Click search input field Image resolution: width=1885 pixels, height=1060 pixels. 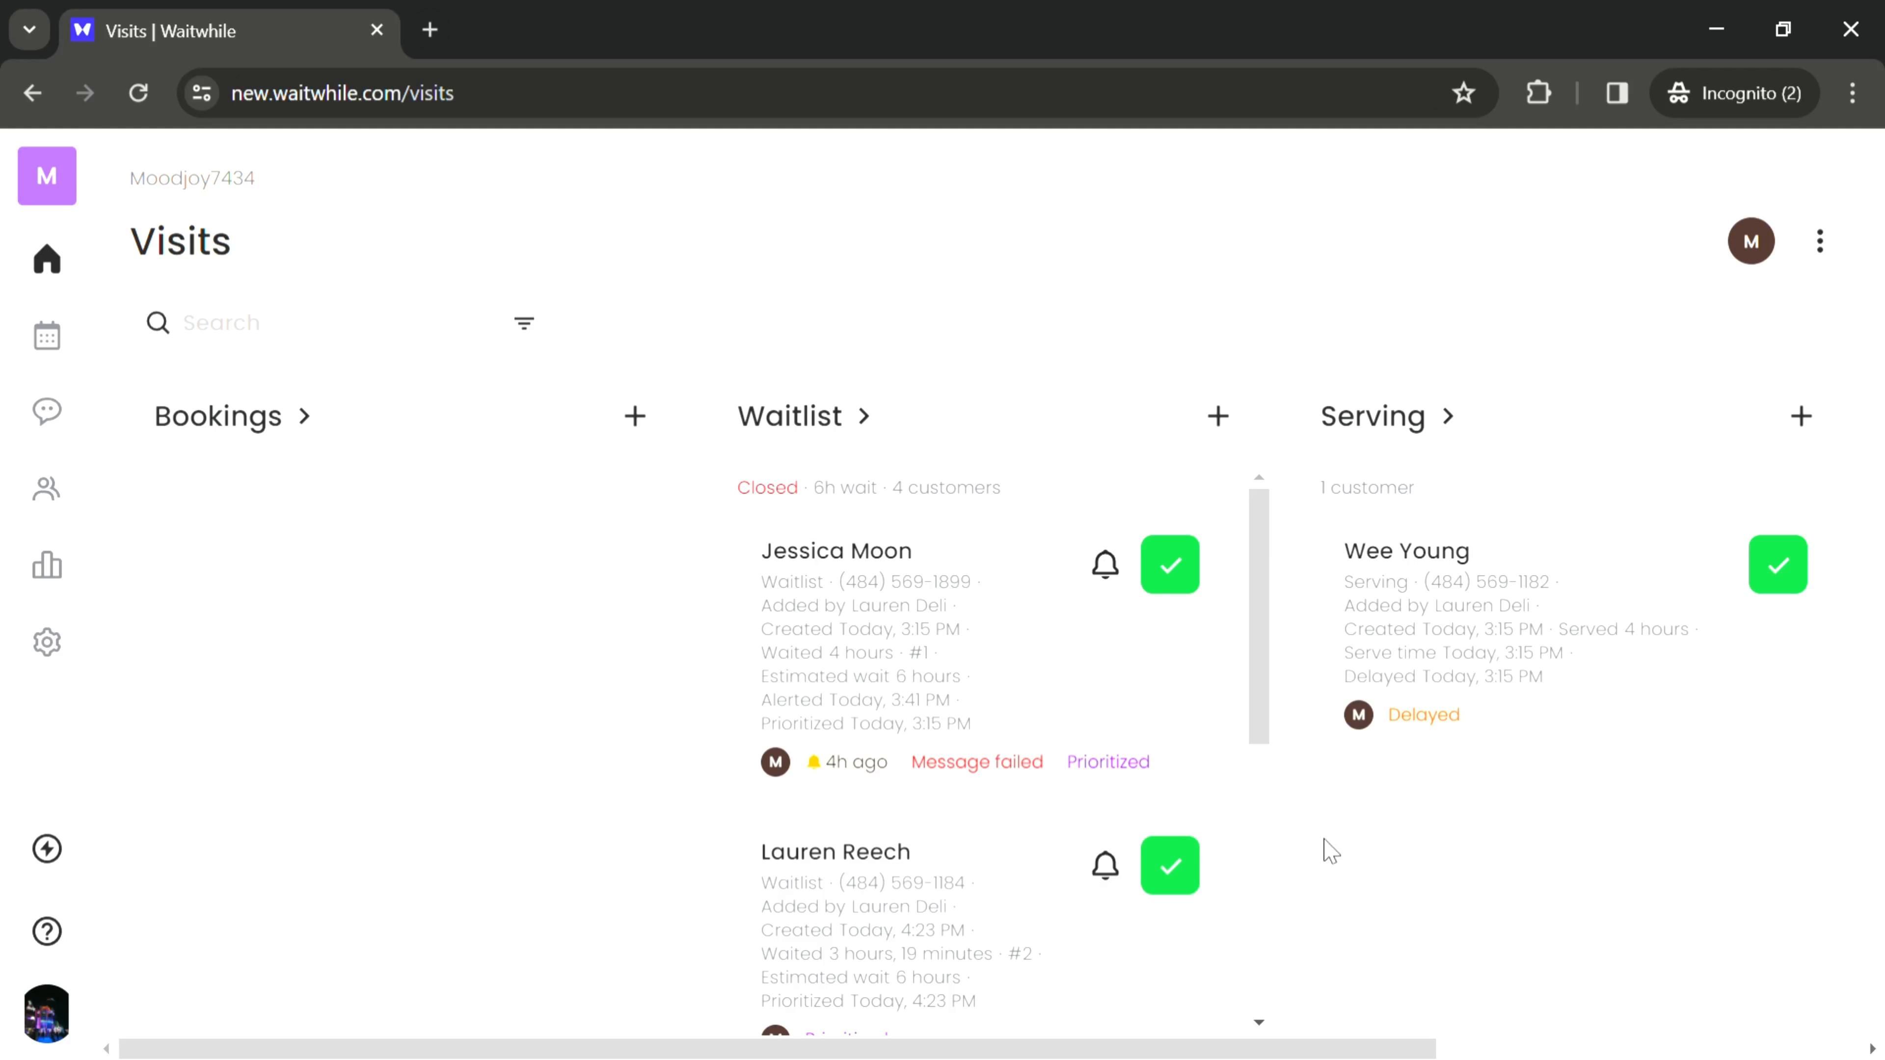click(x=331, y=323)
